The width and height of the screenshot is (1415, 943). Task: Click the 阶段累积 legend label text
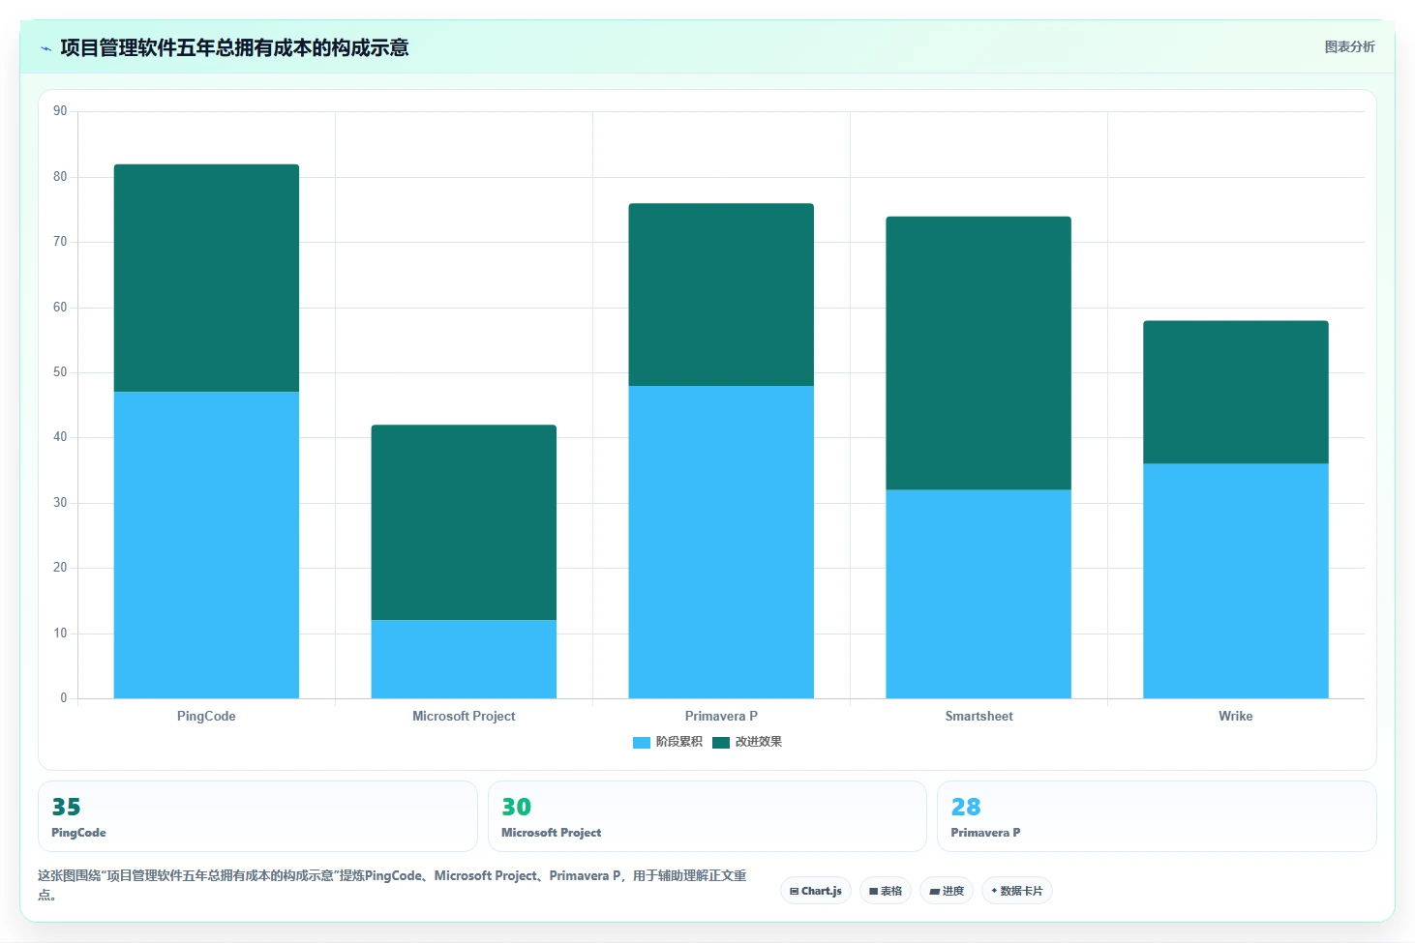pyautogui.click(x=679, y=742)
